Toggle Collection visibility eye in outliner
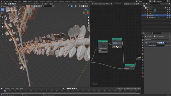The height and width of the screenshot is (96, 171). (168, 8)
